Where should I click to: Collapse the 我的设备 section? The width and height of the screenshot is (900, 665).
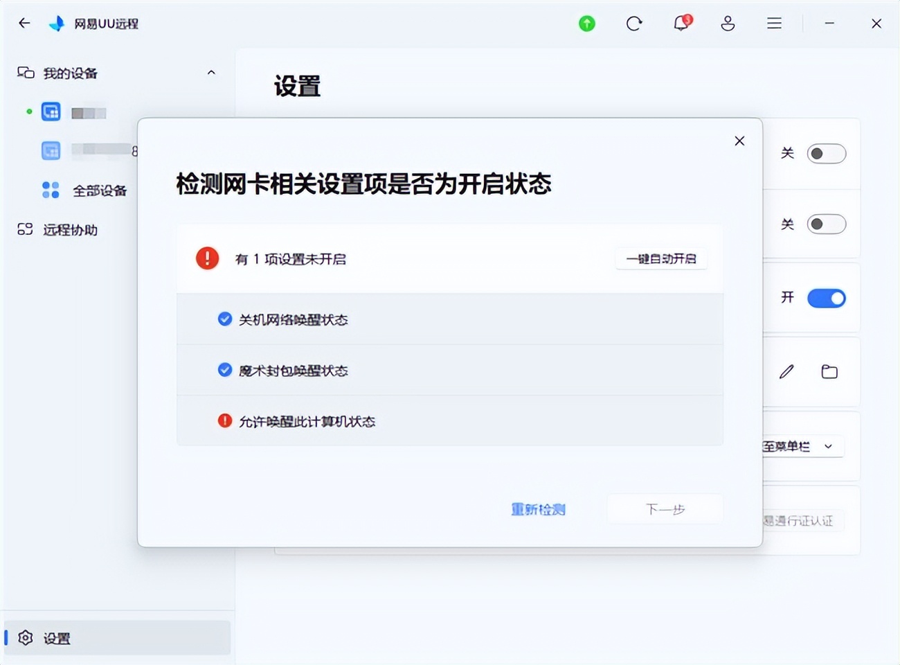[x=211, y=72]
